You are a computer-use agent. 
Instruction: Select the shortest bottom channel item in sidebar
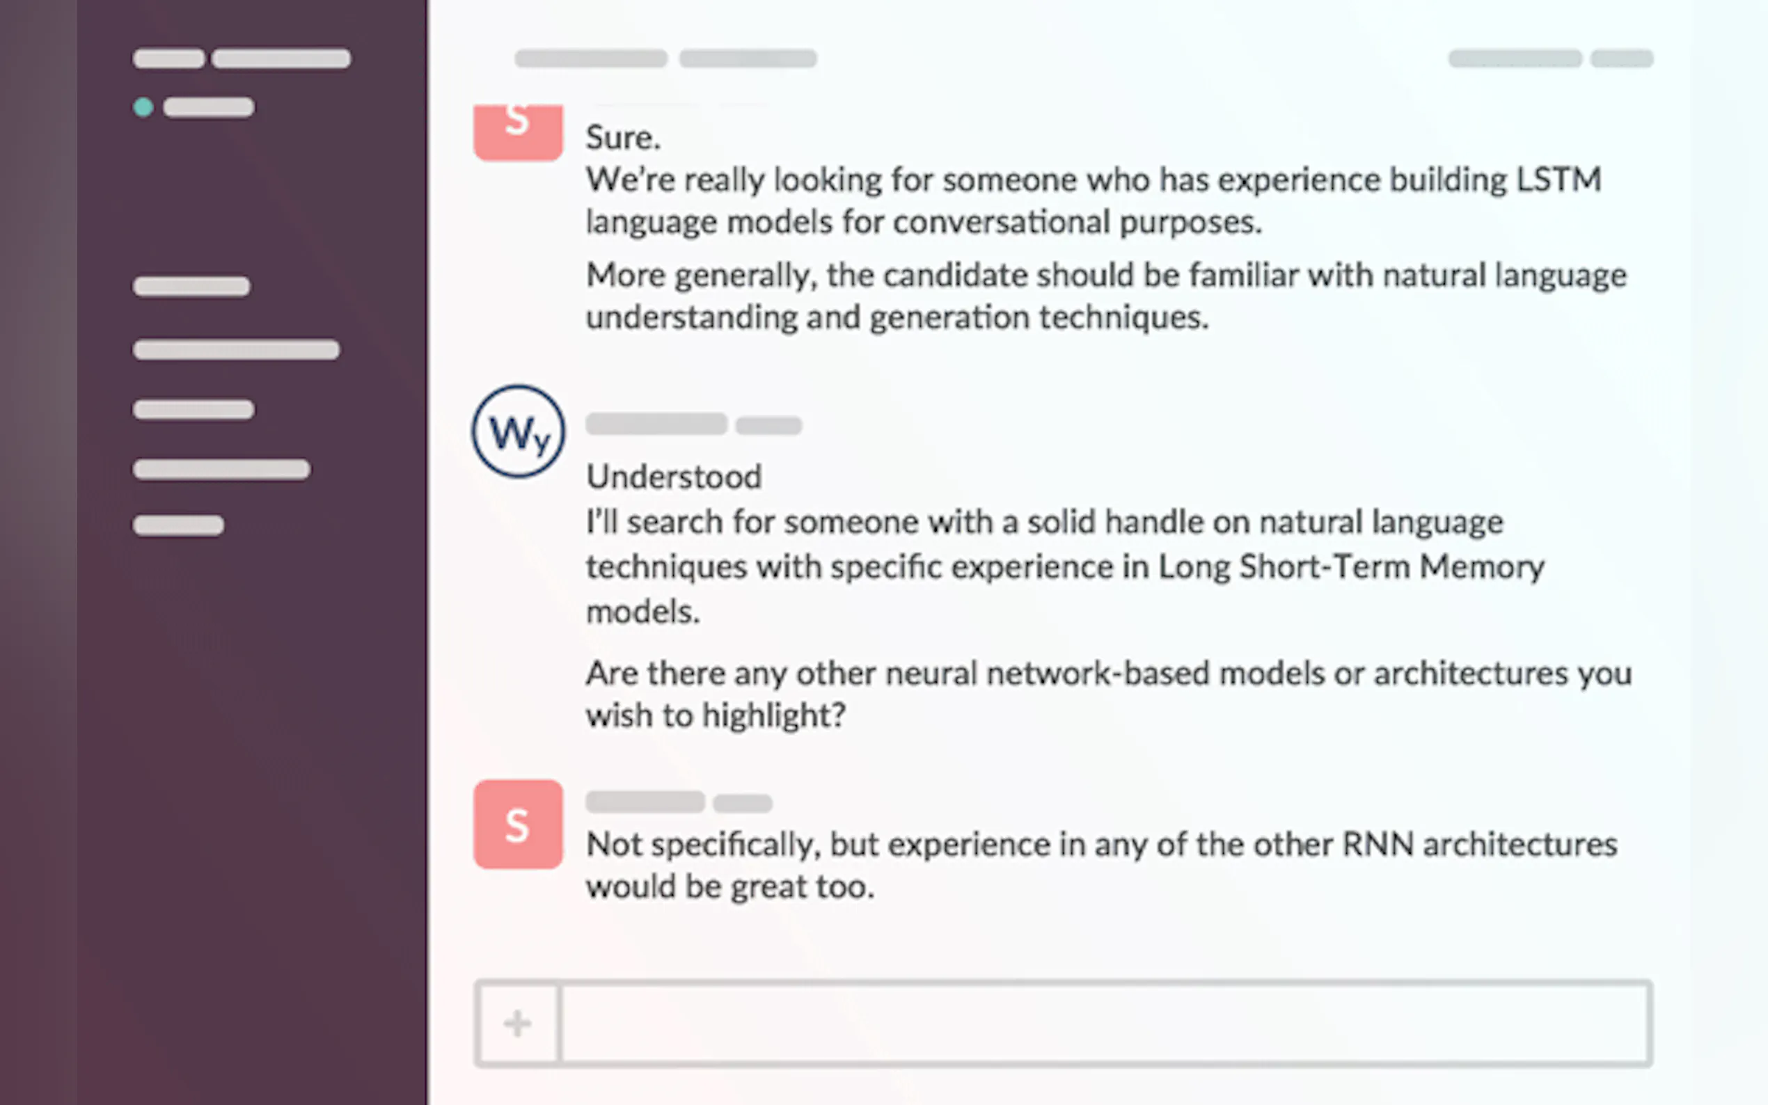178,525
